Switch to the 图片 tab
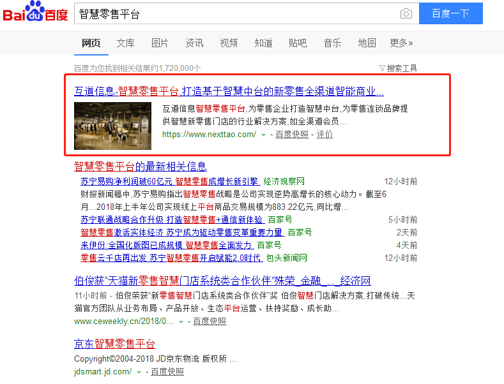This screenshot has height=384, width=504. [160, 43]
